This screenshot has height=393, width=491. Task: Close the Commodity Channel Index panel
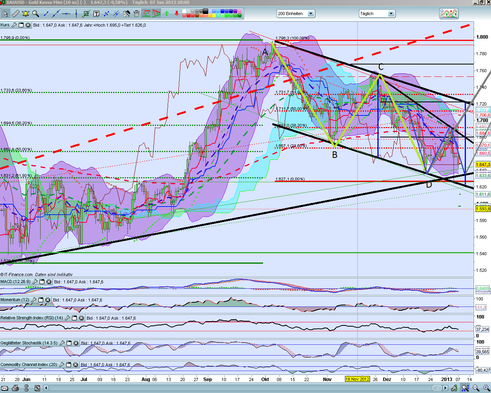(76, 364)
